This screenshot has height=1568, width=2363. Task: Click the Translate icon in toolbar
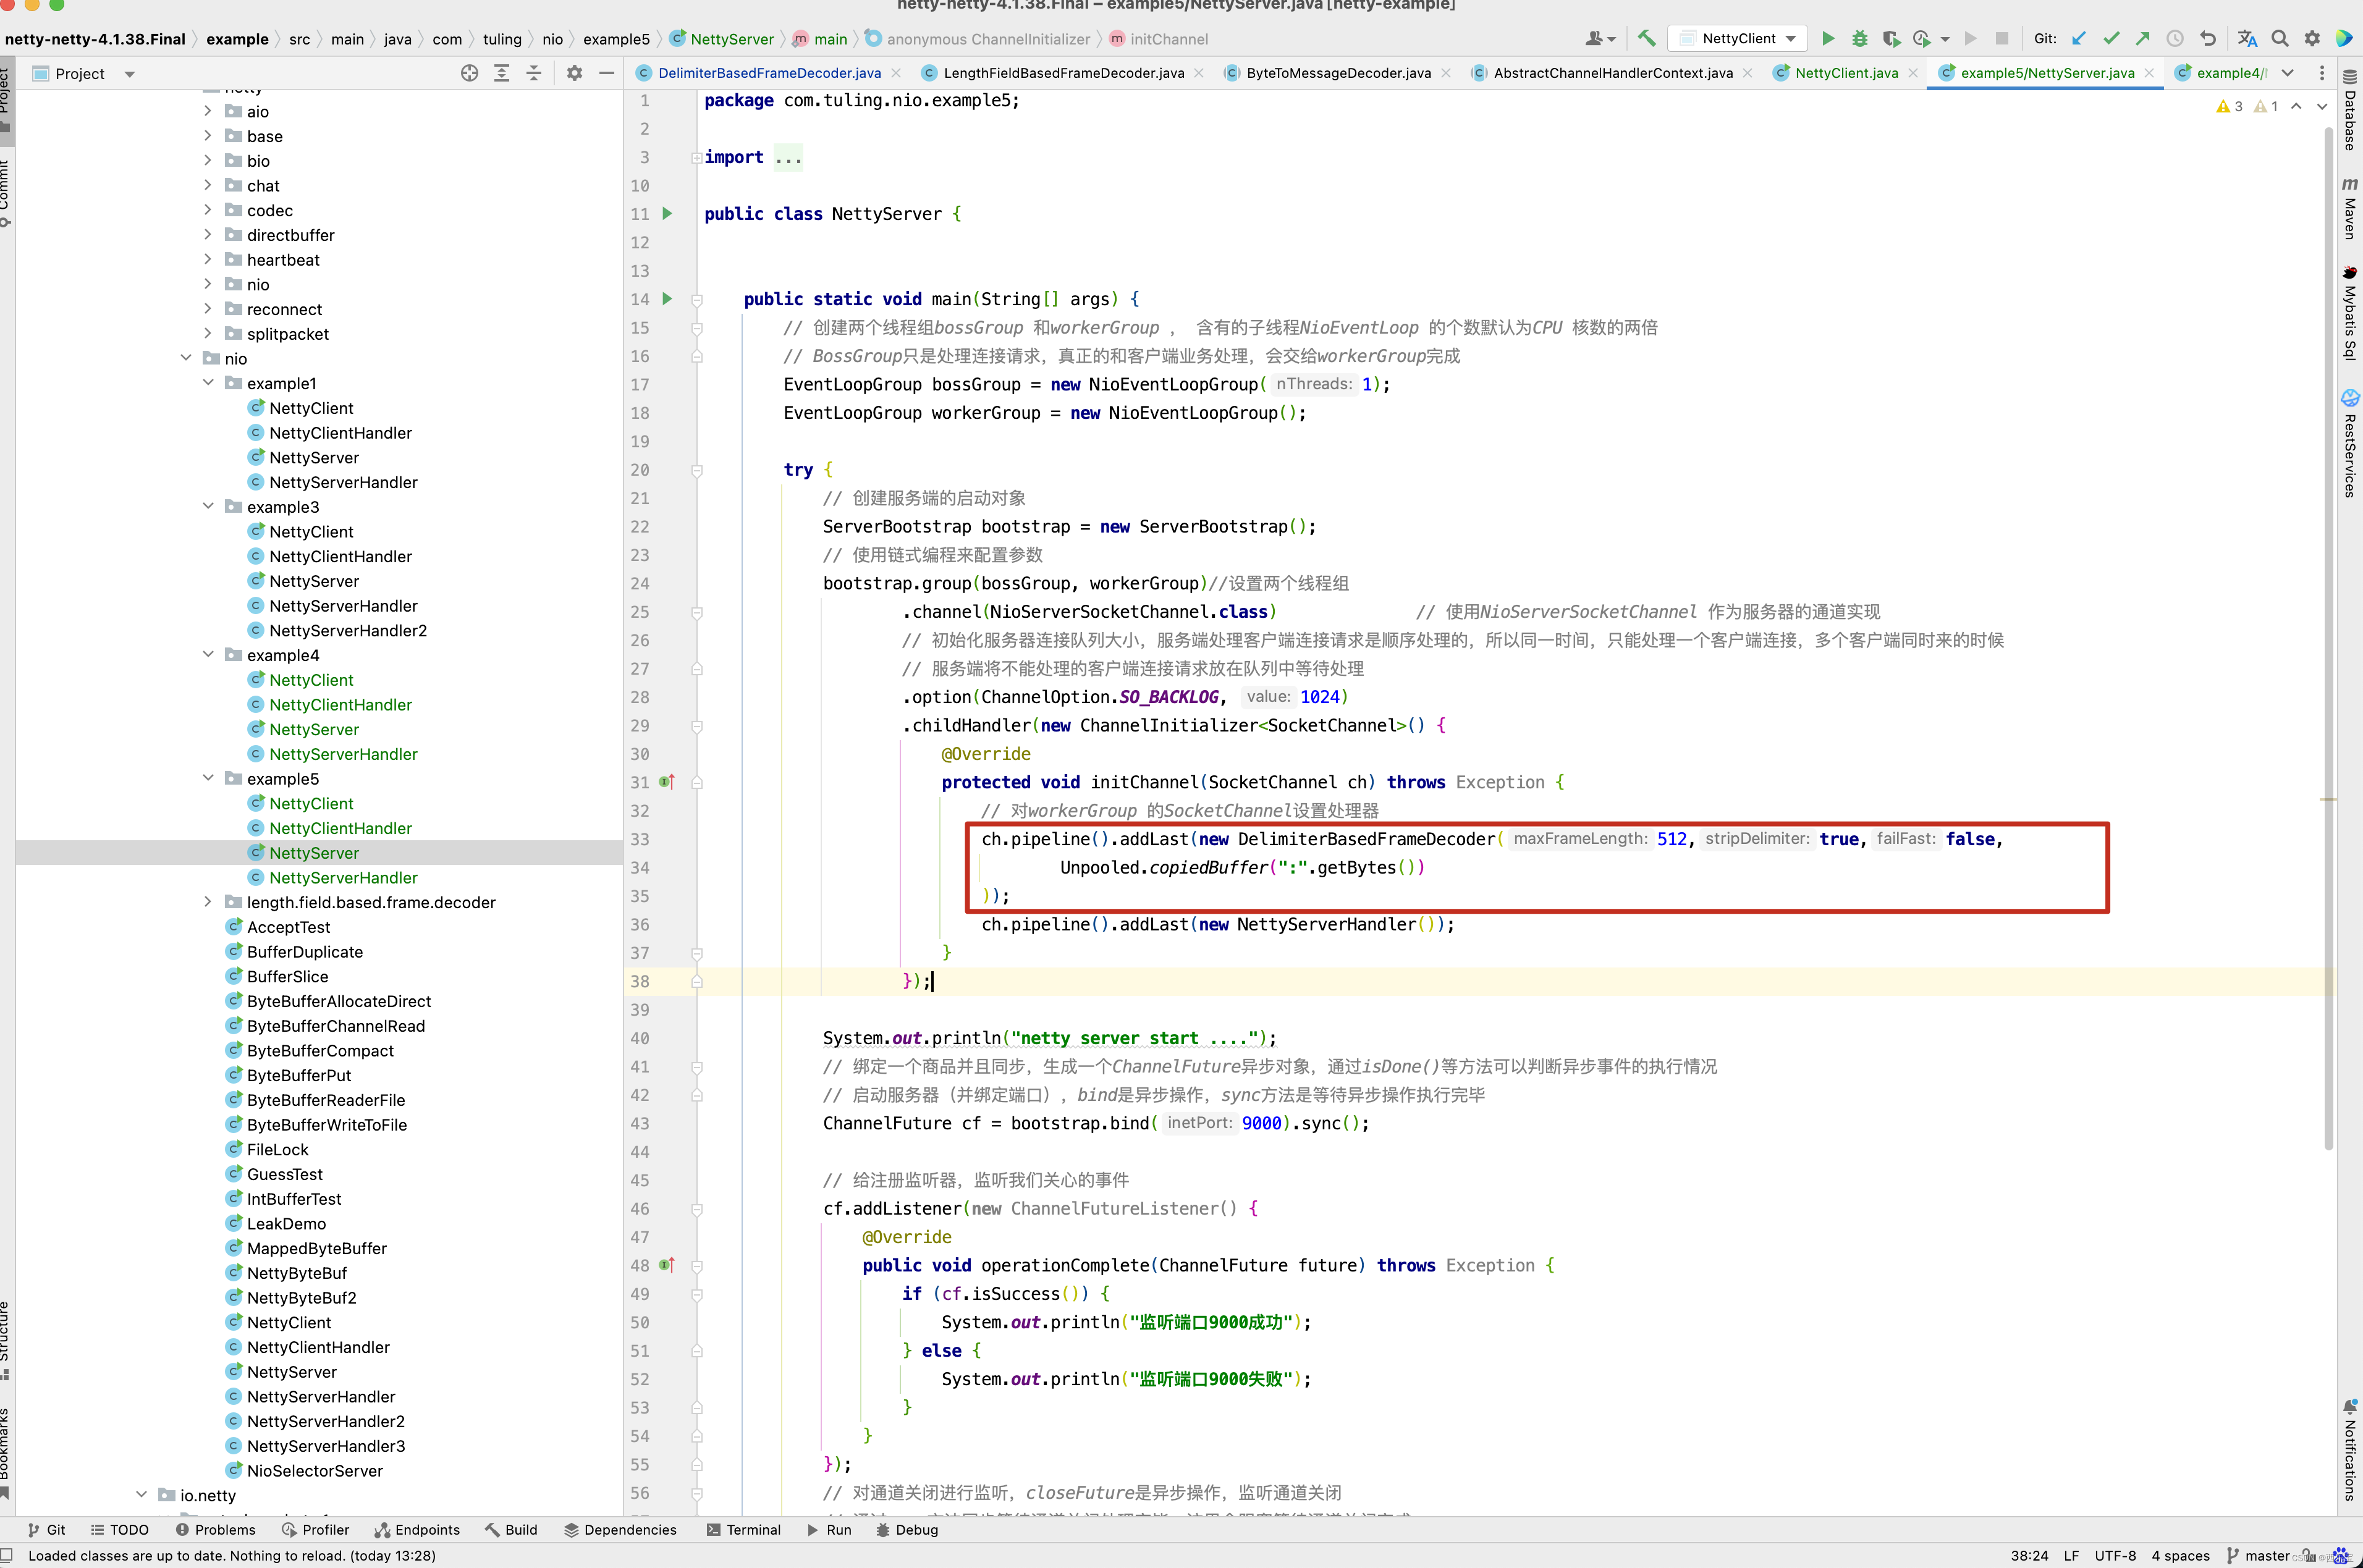[2247, 39]
